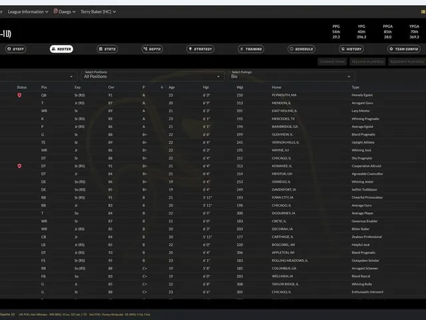Switch to the Roster tab

point(61,49)
